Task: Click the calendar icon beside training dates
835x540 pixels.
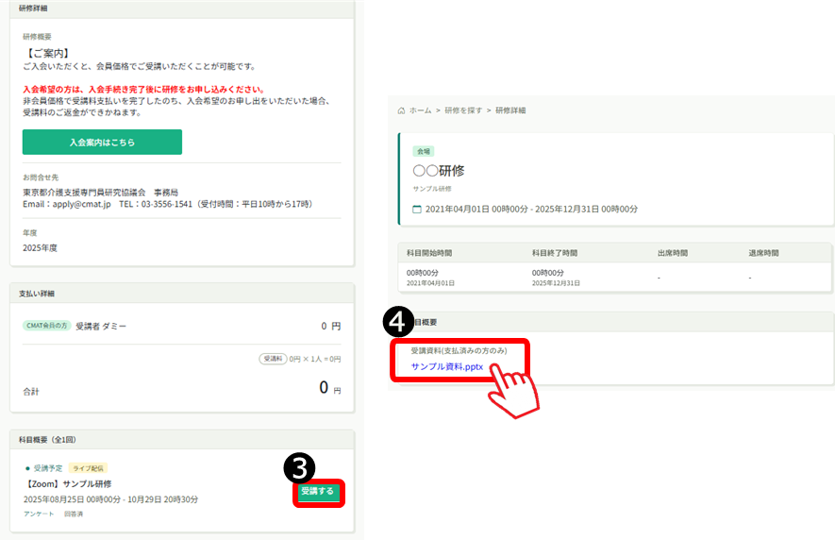Action: [418, 209]
